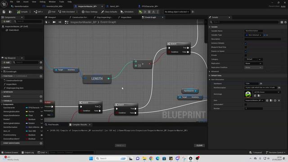Open My Blueprint settings gear

click(x=41, y=63)
